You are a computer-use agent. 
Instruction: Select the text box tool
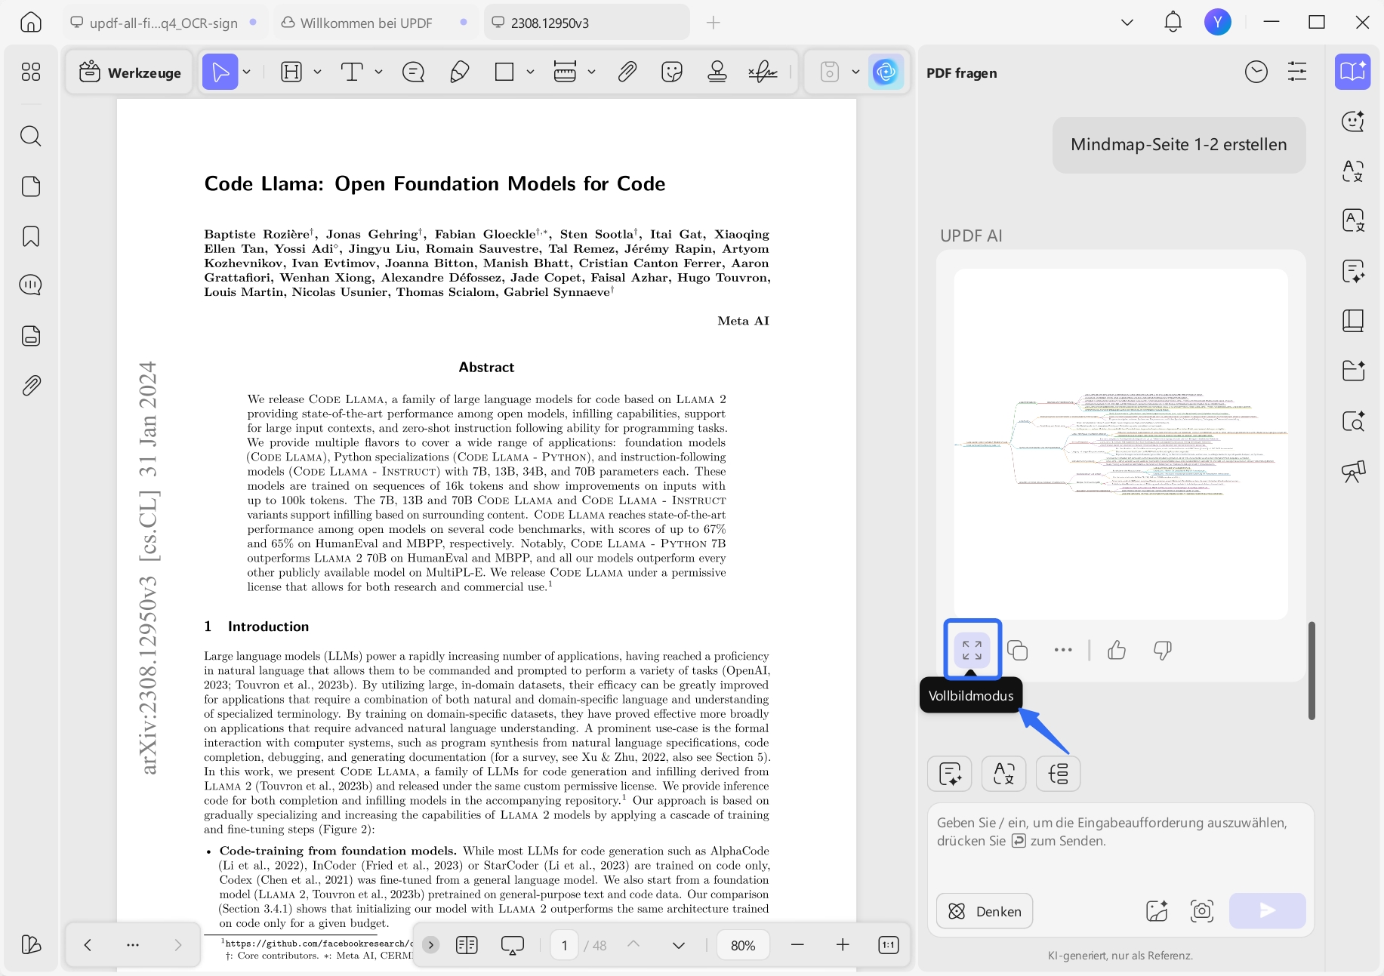point(352,72)
